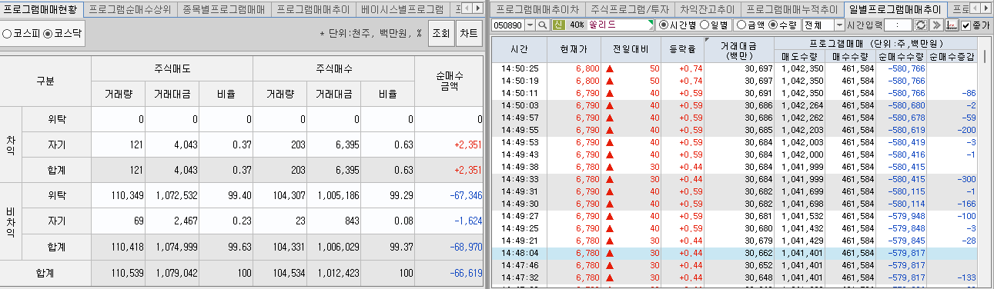
Task: Click the green corner marker on 쏠리드 name field
Action: pos(651,23)
